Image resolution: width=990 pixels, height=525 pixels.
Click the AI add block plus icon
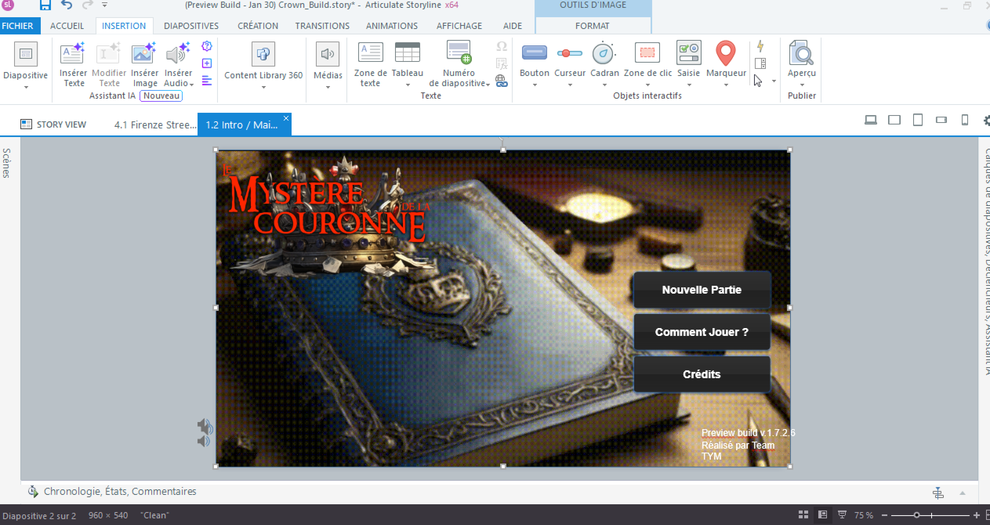(x=207, y=63)
